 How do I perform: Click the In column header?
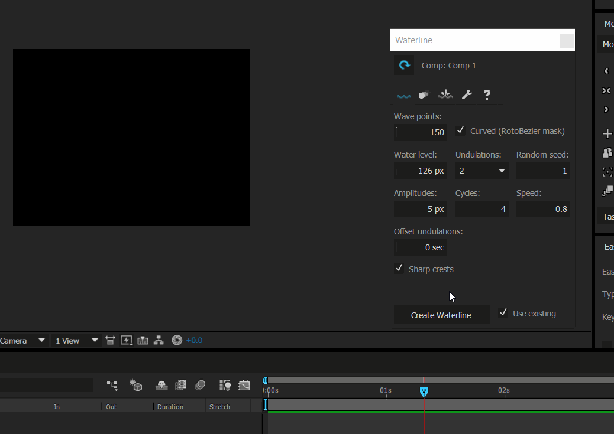pos(57,407)
